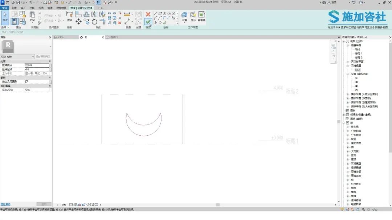The height and width of the screenshot is (220, 392).
Task: Select the Copy tool in Modify panel
Action: click(x=86, y=22)
